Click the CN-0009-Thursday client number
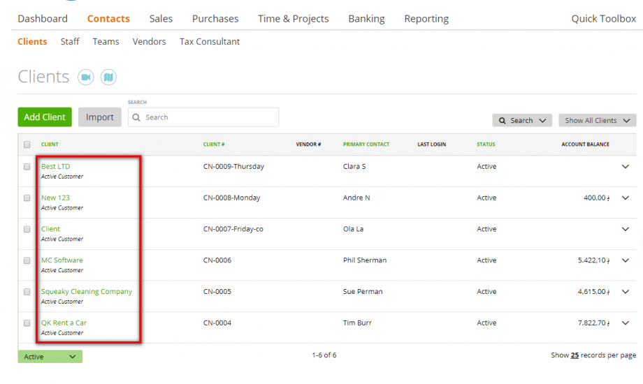 click(233, 166)
